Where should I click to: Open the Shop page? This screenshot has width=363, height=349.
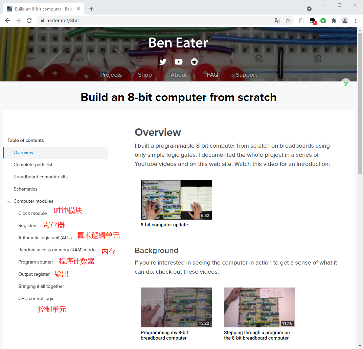(x=145, y=75)
